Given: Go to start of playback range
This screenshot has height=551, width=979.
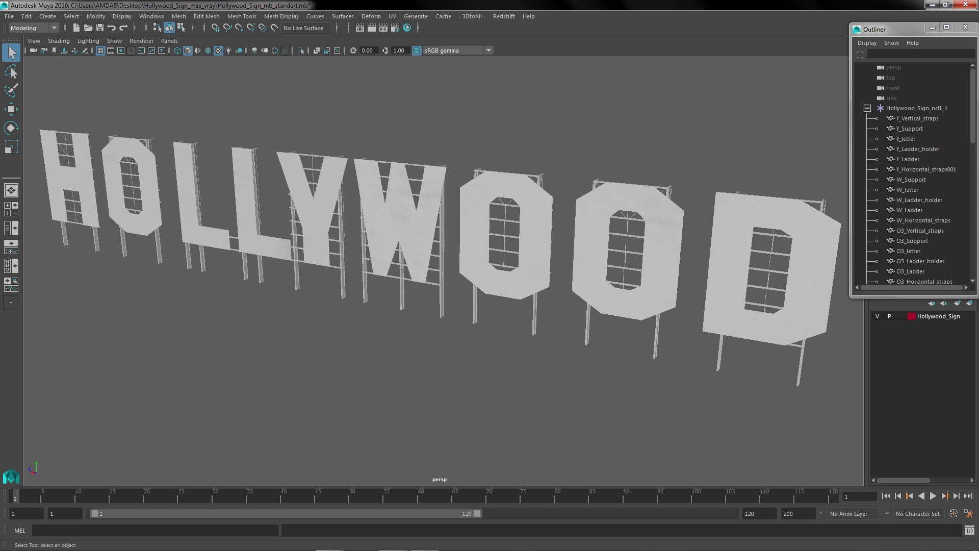Looking at the screenshot, I should pos(886,496).
